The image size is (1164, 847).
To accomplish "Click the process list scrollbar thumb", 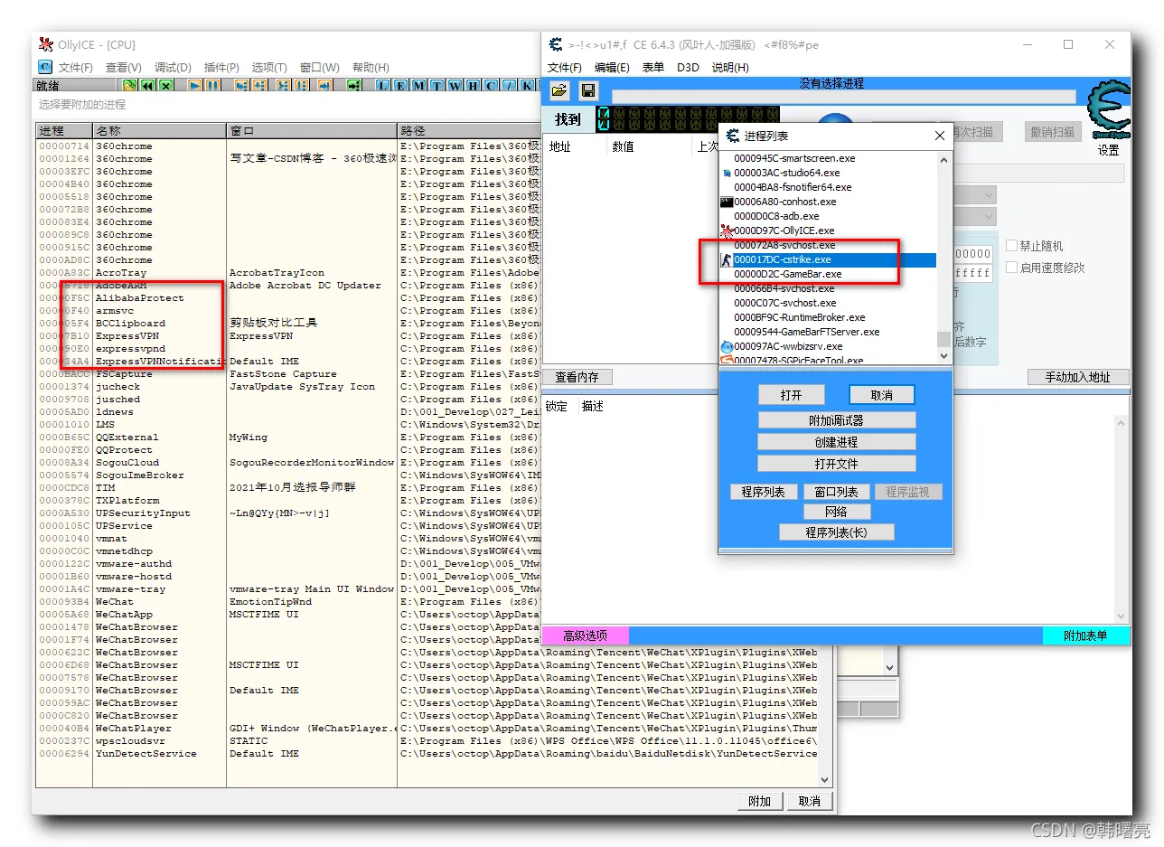I will [x=943, y=340].
